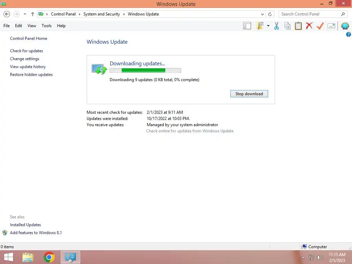
Task: Open Change settings in sidebar
Action: click(x=24, y=58)
